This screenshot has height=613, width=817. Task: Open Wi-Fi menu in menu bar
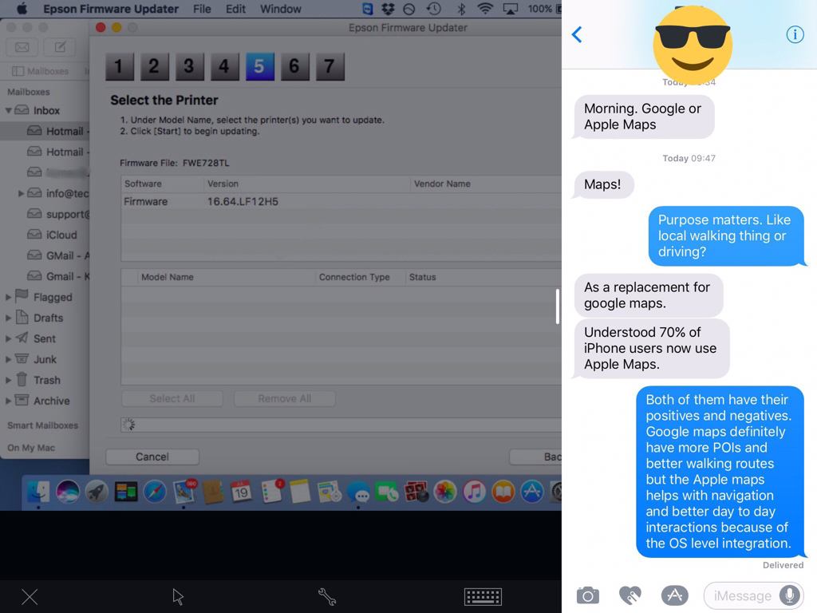point(485,9)
